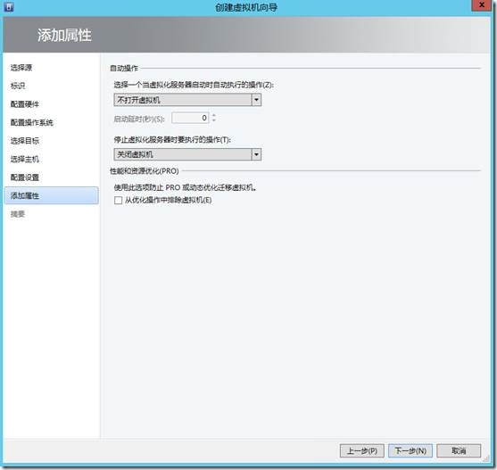Image resolution: width=497 pixels, height=470 pixels.
Task: Open the 配置操作系统 step
Action: point(32,122)
